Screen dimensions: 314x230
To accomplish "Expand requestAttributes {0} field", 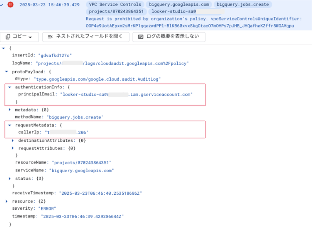I will tap(13, 148).
